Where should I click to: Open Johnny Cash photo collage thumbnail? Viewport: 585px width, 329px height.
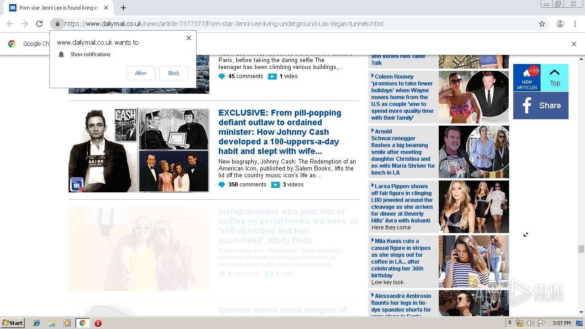click(x=139, y=150)
